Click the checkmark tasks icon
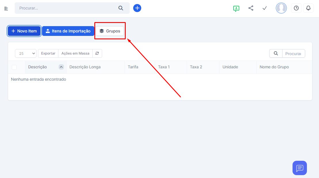Image resolution: width=319 pixels, height=178 pixels. (265, 8)
